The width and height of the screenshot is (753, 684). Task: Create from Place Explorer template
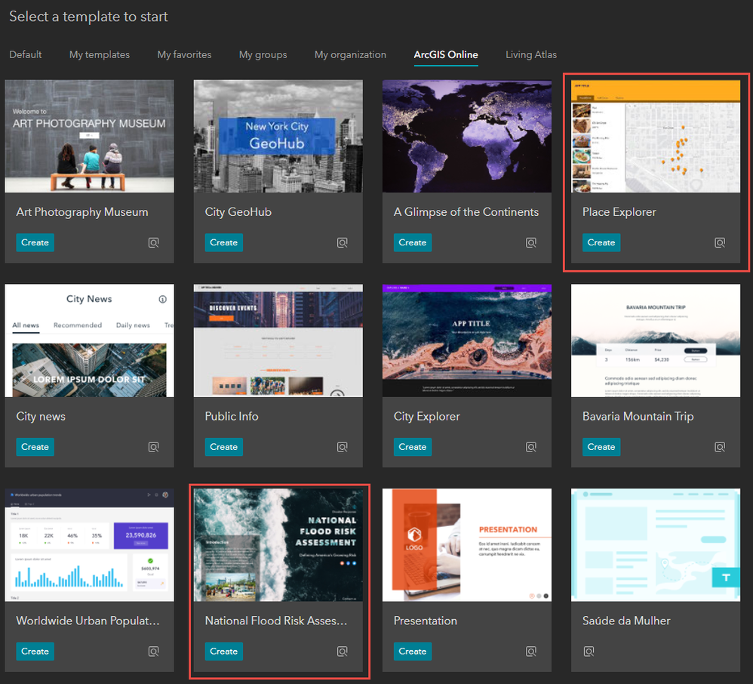601,243
